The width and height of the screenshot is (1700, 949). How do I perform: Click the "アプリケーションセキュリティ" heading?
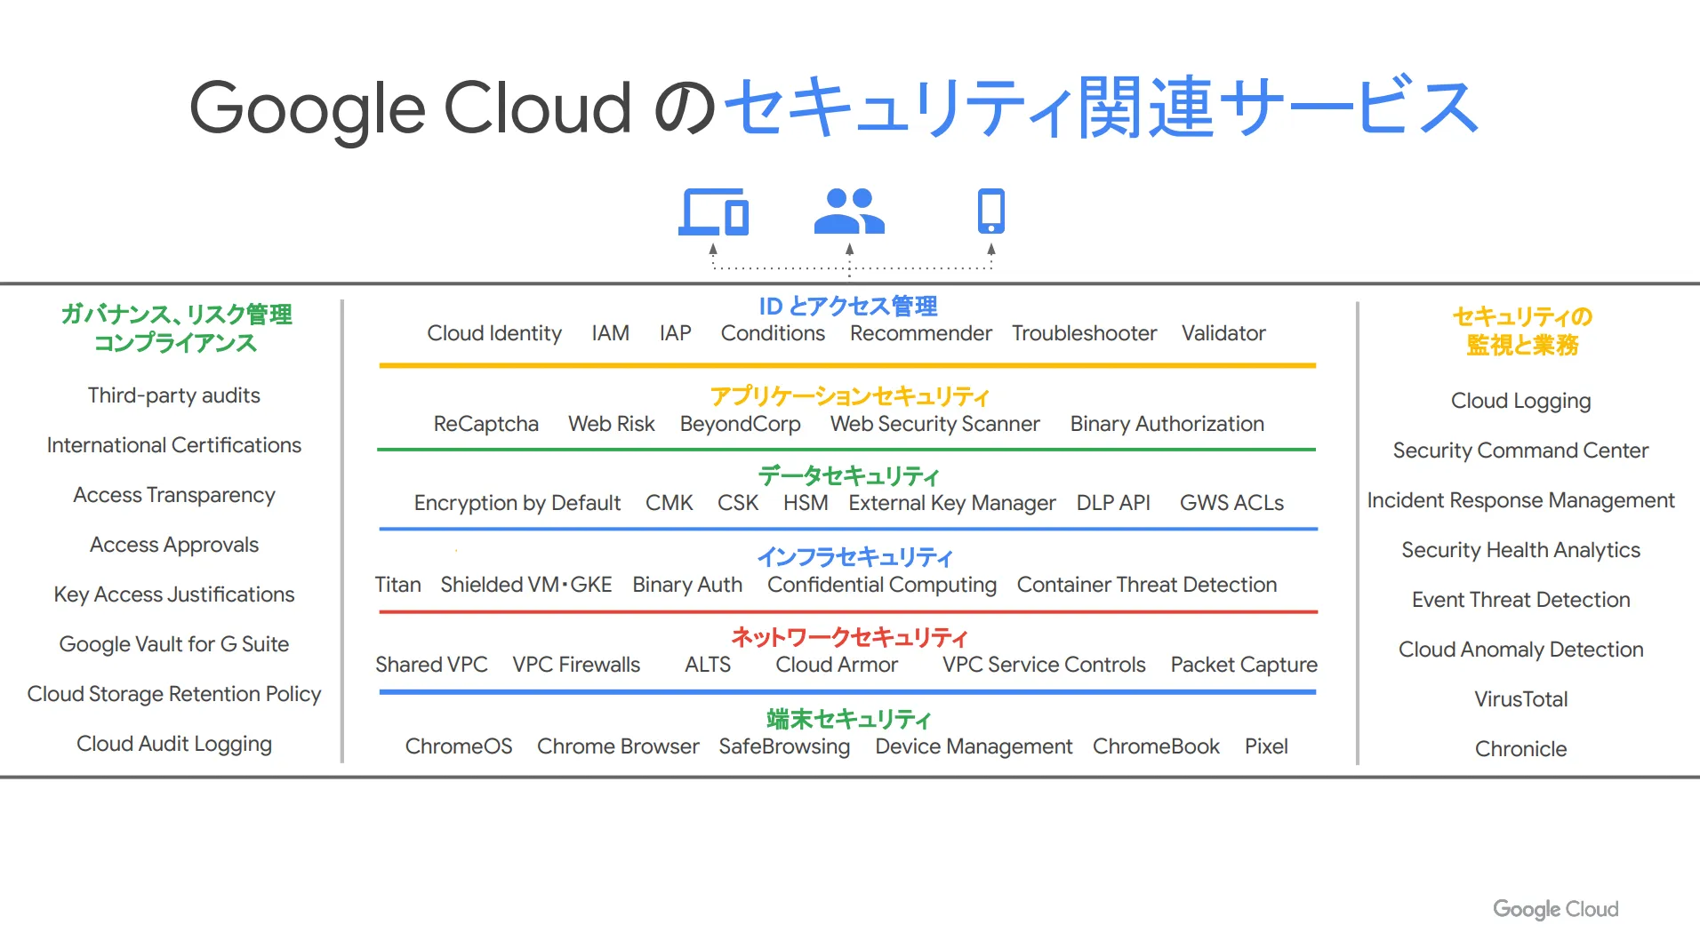pos(850,396)
